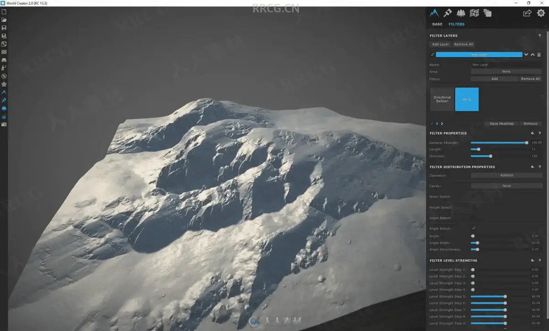Click the map icon in left toolbar
Image resolution: width=549 pixels, height=331 pixels.
point(4,52)
